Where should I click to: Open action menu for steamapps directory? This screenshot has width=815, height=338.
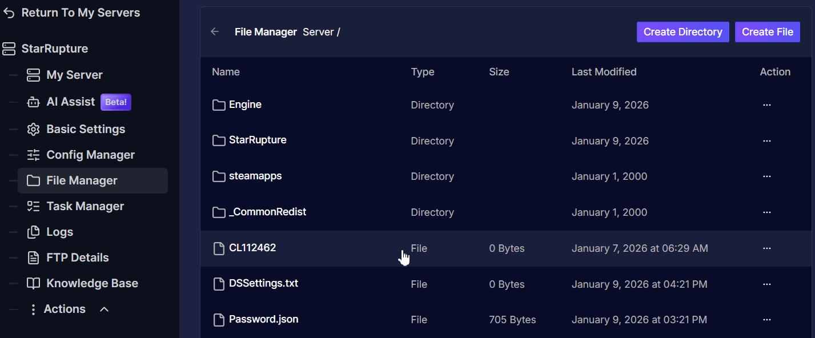(x=766, y=176)
